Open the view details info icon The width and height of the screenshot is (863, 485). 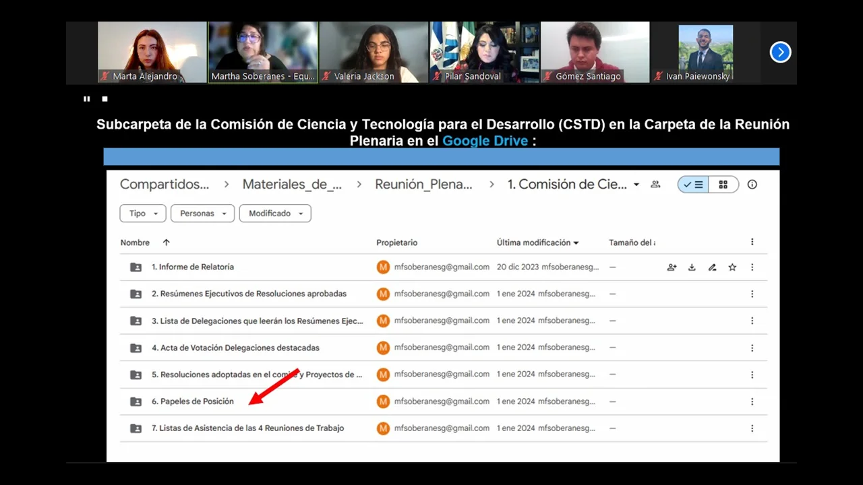pos(752,185)
